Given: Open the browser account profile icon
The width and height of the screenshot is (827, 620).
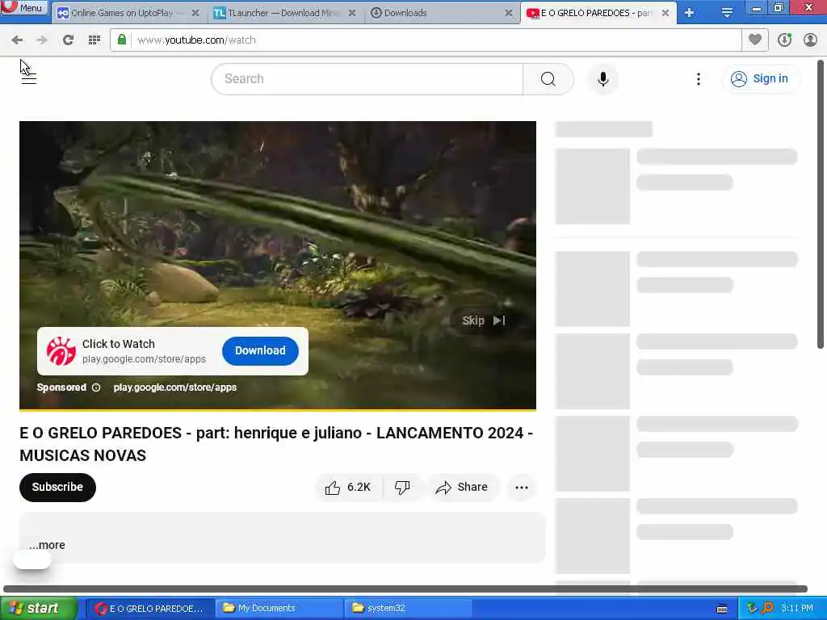Looking at the screenshot, I should click(x=810, y=40).
